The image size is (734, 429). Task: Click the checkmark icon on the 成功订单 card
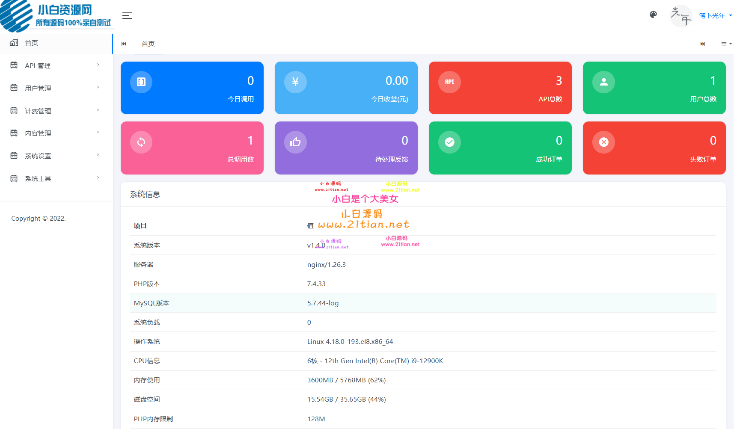(x=449, y=142)
